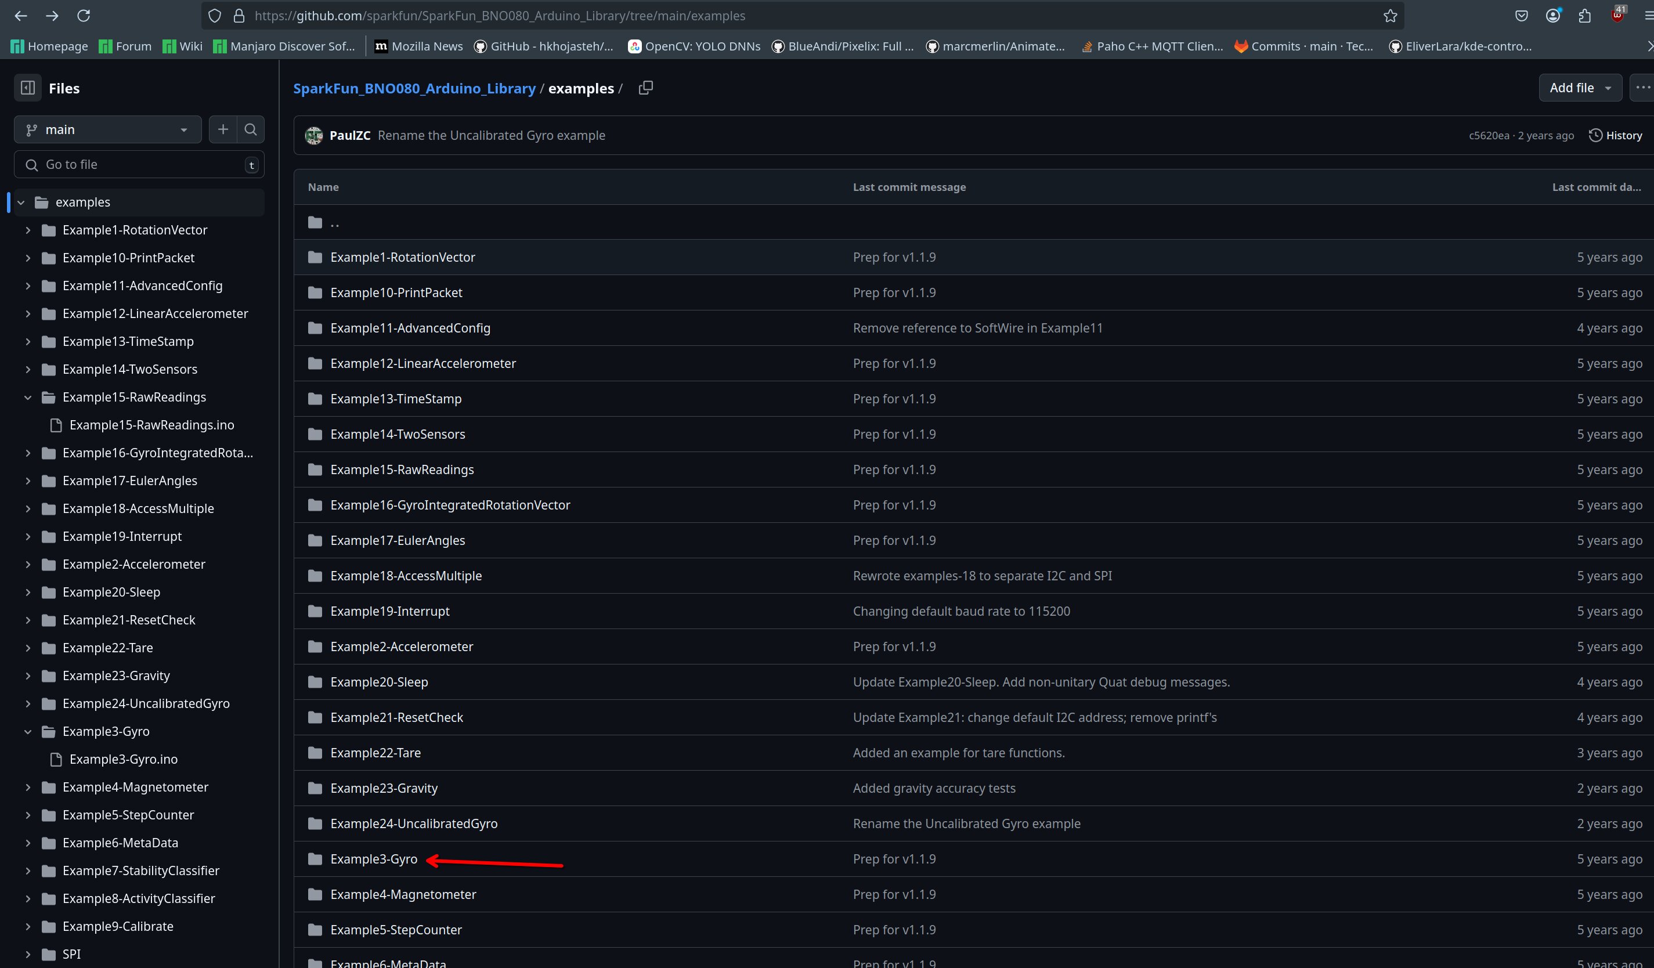
Task: Click PaulZC author name
Action: pos(350,135)
